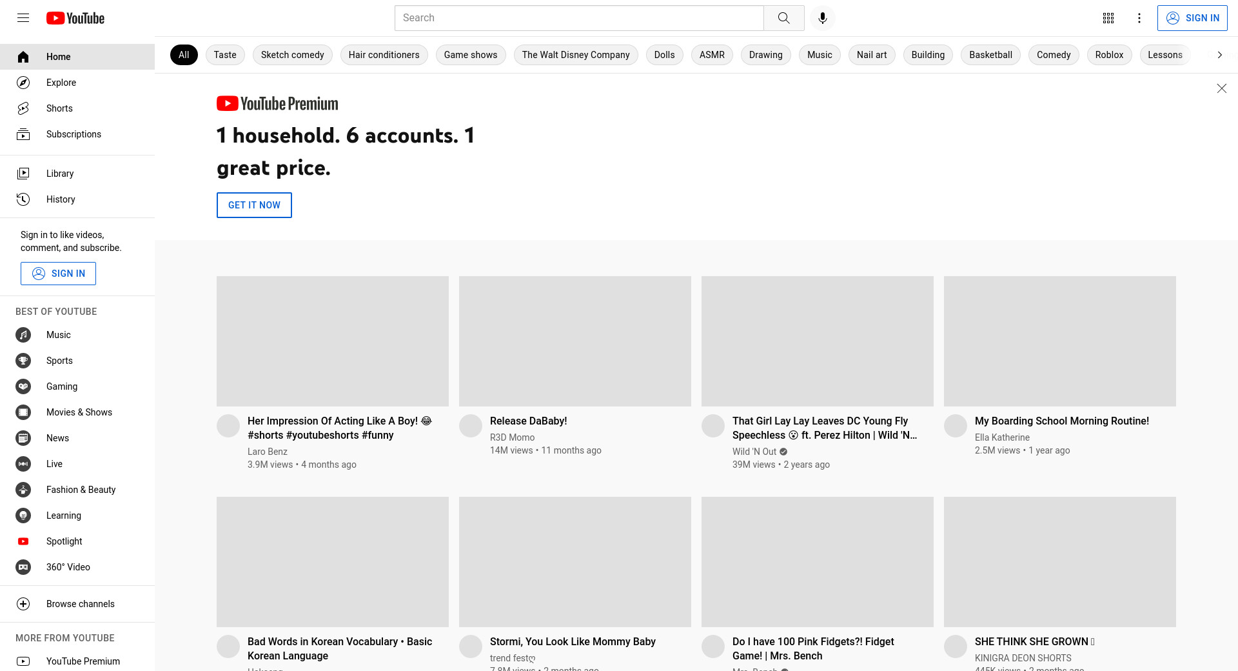Screen dimensions: 1238x671
Task: Open History via clock icon
Action: (23, 199)
